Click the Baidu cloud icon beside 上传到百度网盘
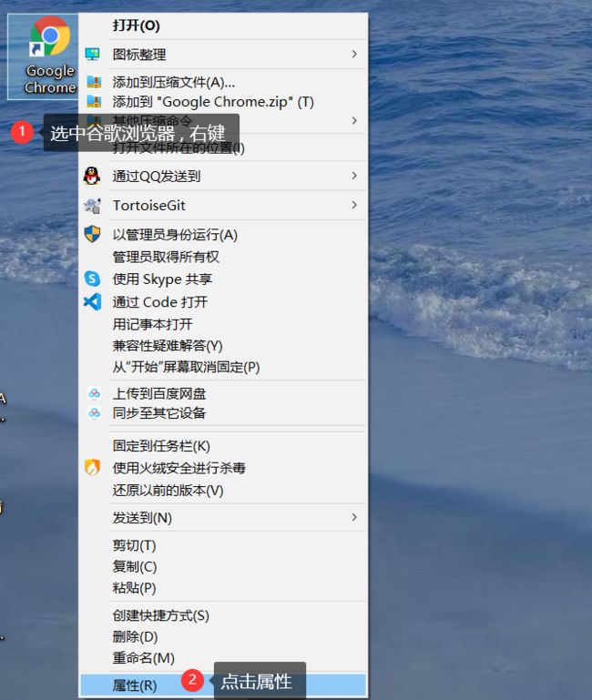 [94, 393]
